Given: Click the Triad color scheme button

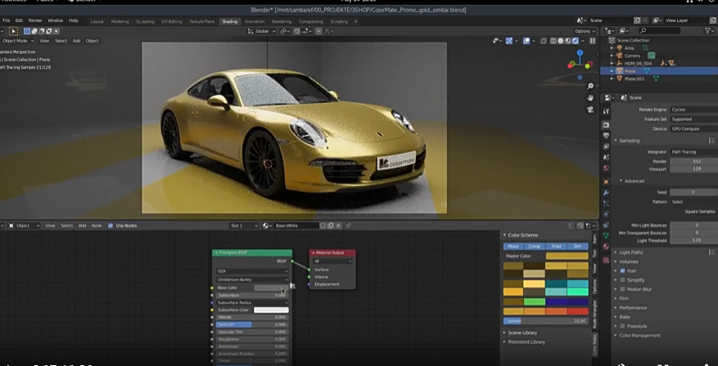Looking at the screenshot, I should click(556, 246).
